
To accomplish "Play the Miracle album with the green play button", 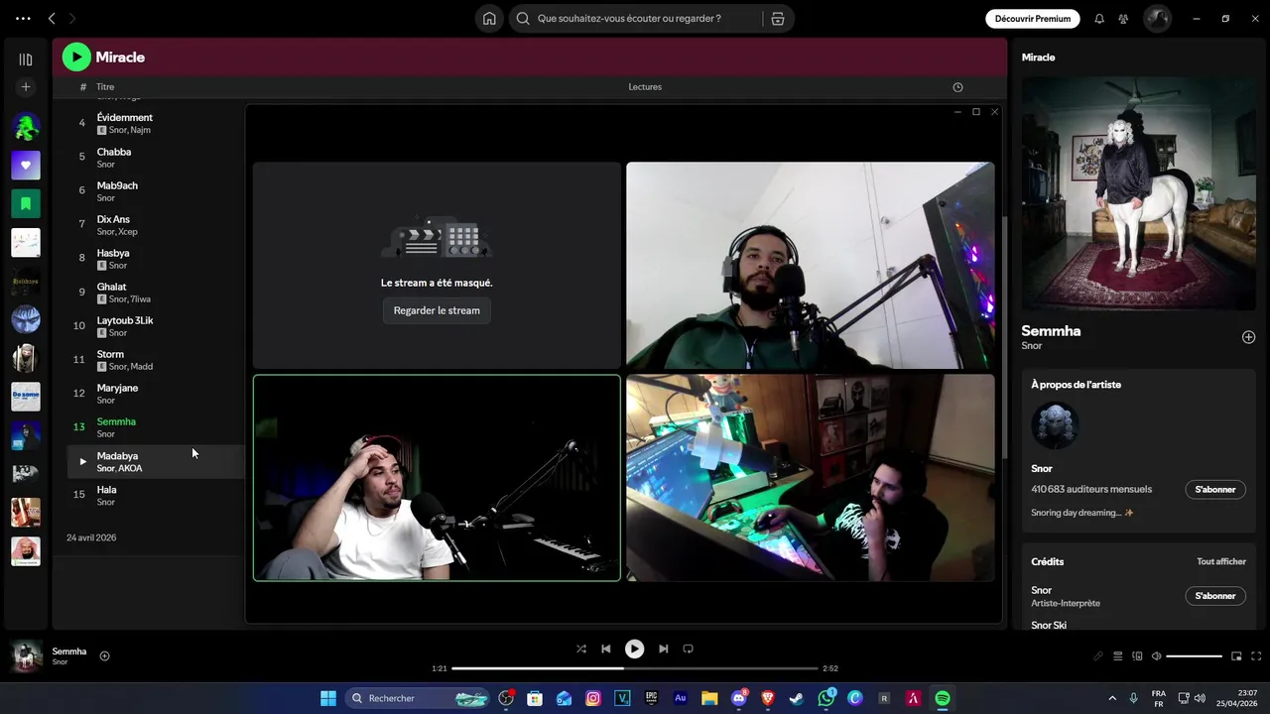I will [x=76, y=58].
